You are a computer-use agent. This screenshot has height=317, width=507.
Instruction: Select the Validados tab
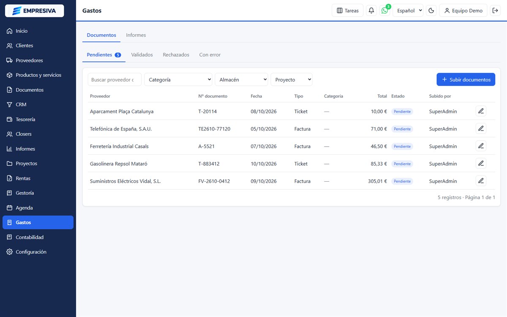142,55
